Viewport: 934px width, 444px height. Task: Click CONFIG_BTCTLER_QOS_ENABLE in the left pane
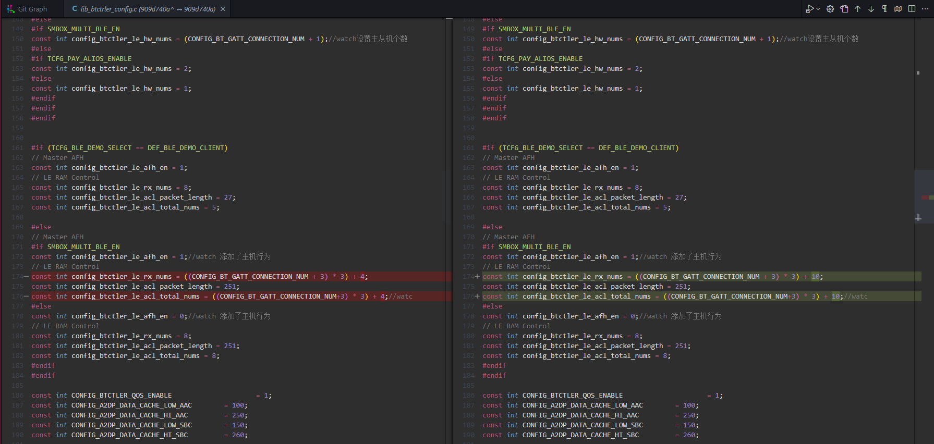[122, 396]
